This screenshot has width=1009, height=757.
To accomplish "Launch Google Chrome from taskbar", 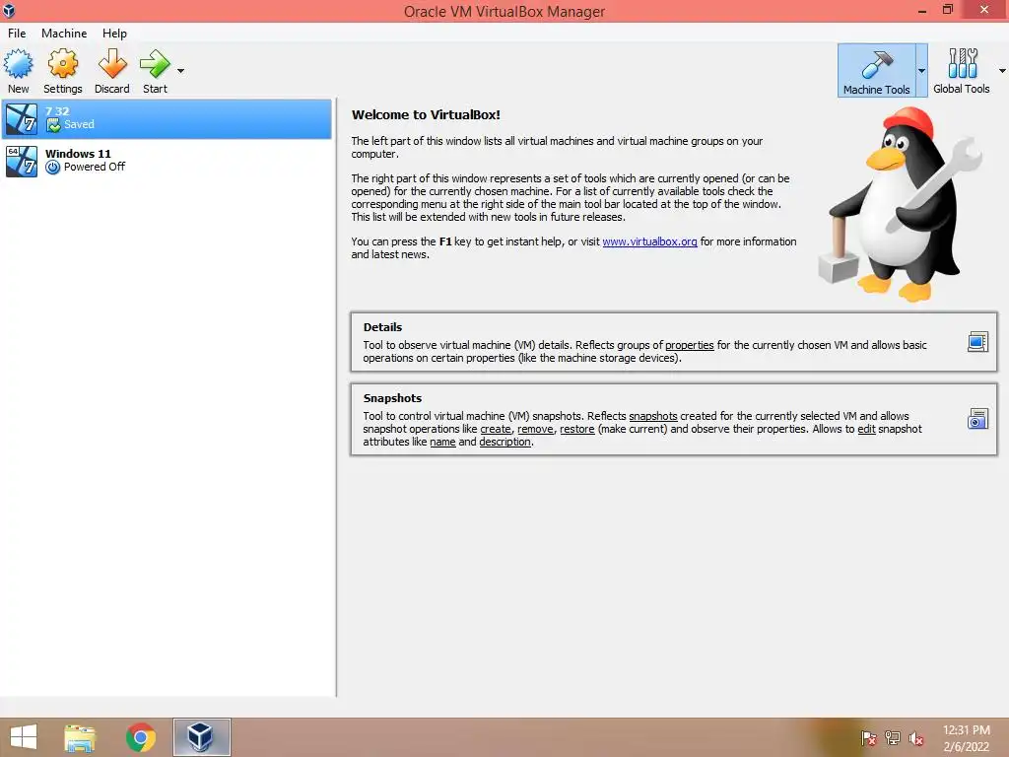I will [140, 737].
